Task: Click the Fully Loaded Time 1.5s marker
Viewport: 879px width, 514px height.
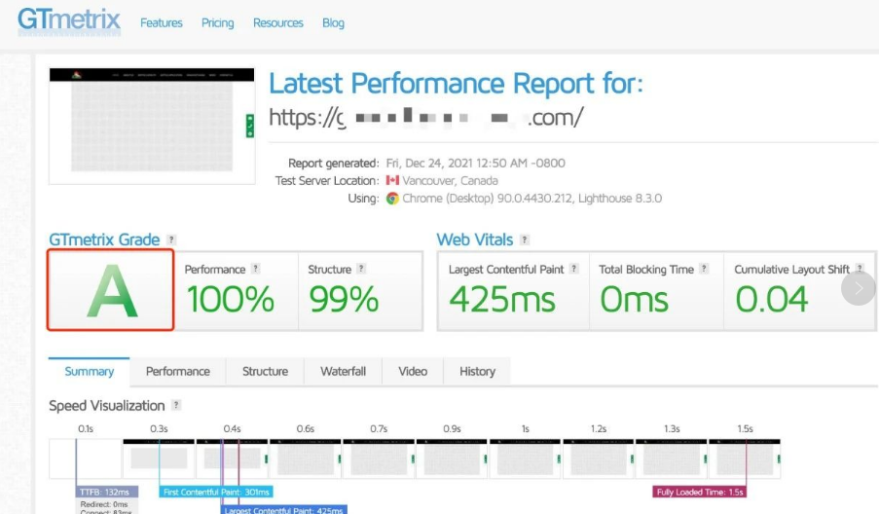Action: [700, 493]
